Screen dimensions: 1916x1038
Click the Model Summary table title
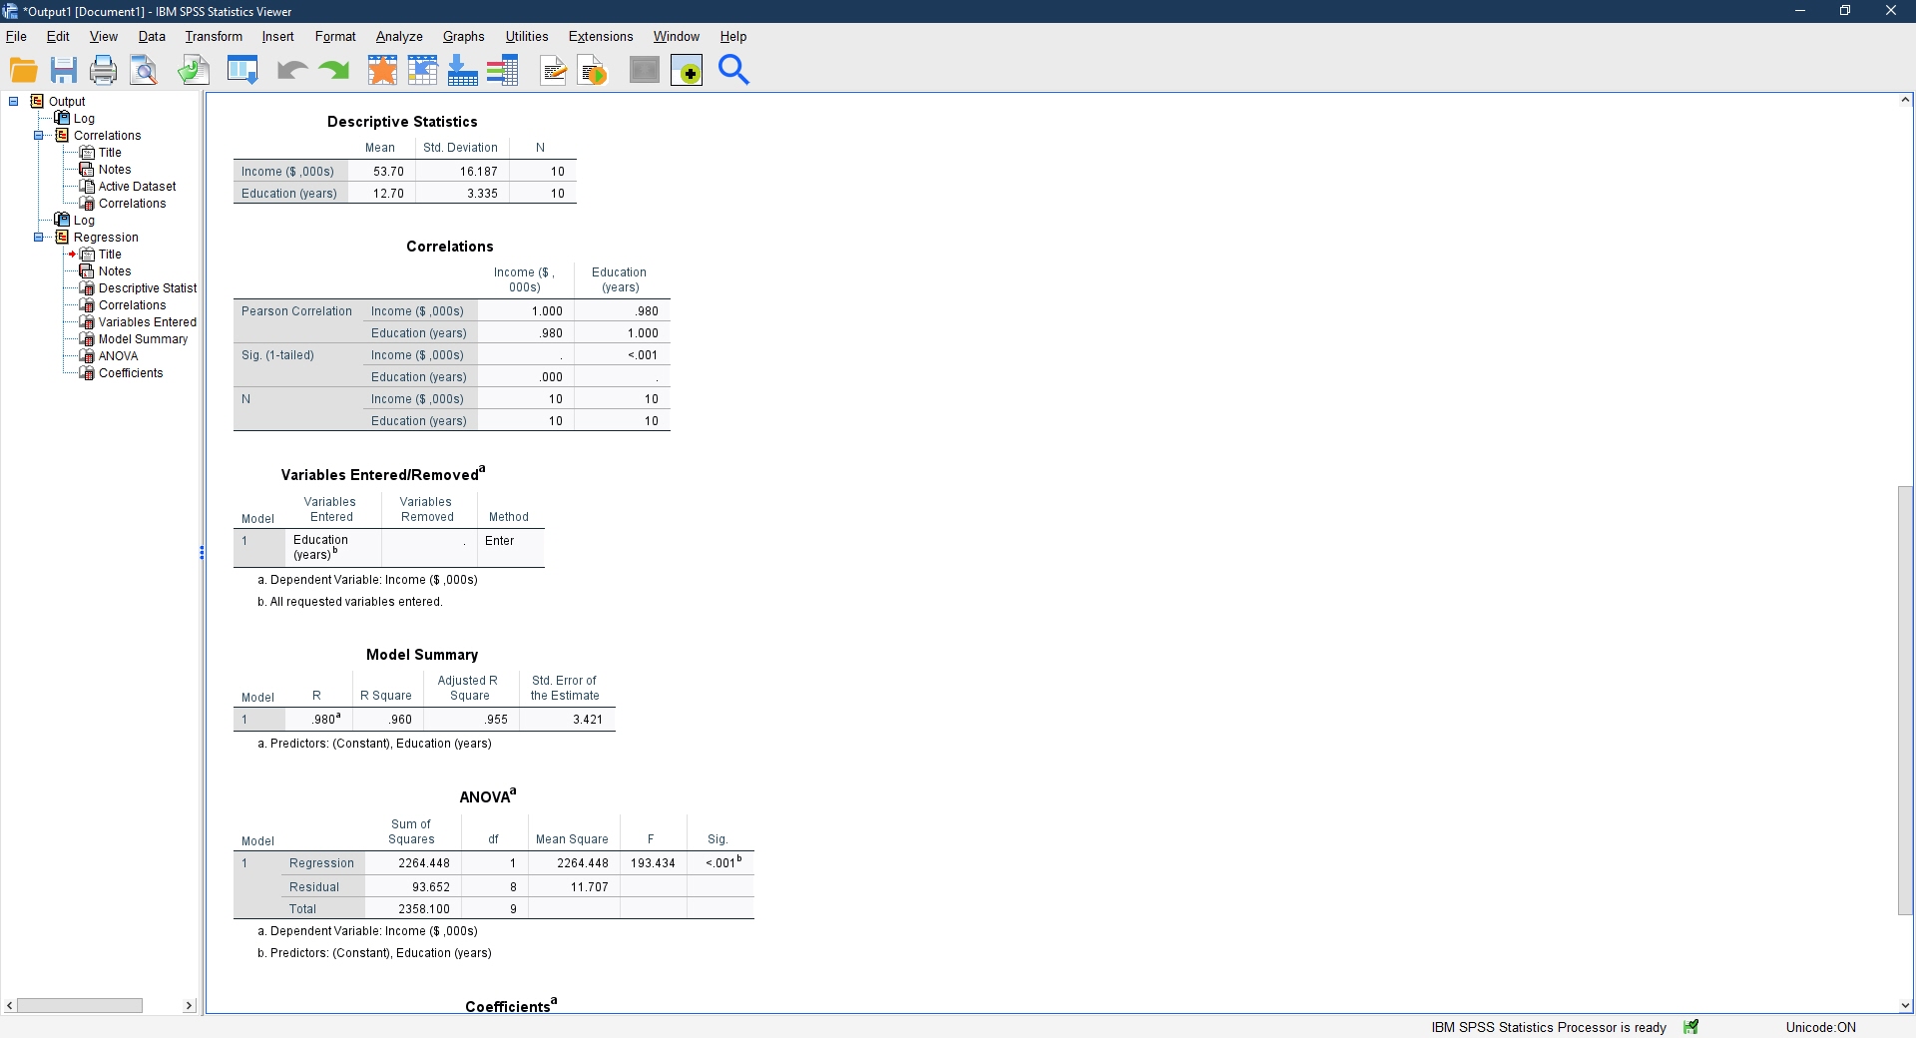(x=422, y=655)
